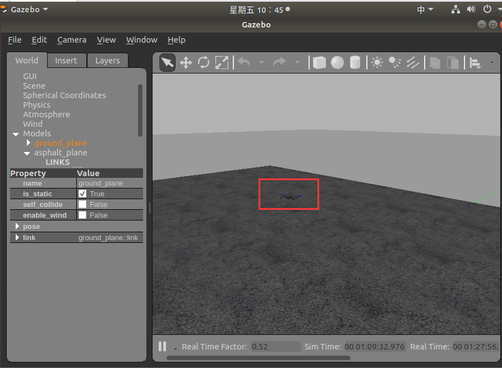Click the copy icon in toolbar

pyautogui.click(x=435, y=62)
